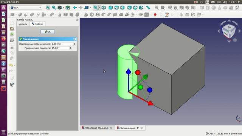242x136 pixels.
Task: Set the Isometric view
Action: 104,8
